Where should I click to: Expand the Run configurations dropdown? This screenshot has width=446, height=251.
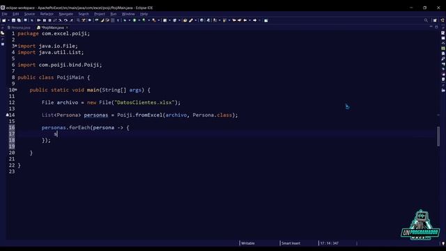point(139,20)
